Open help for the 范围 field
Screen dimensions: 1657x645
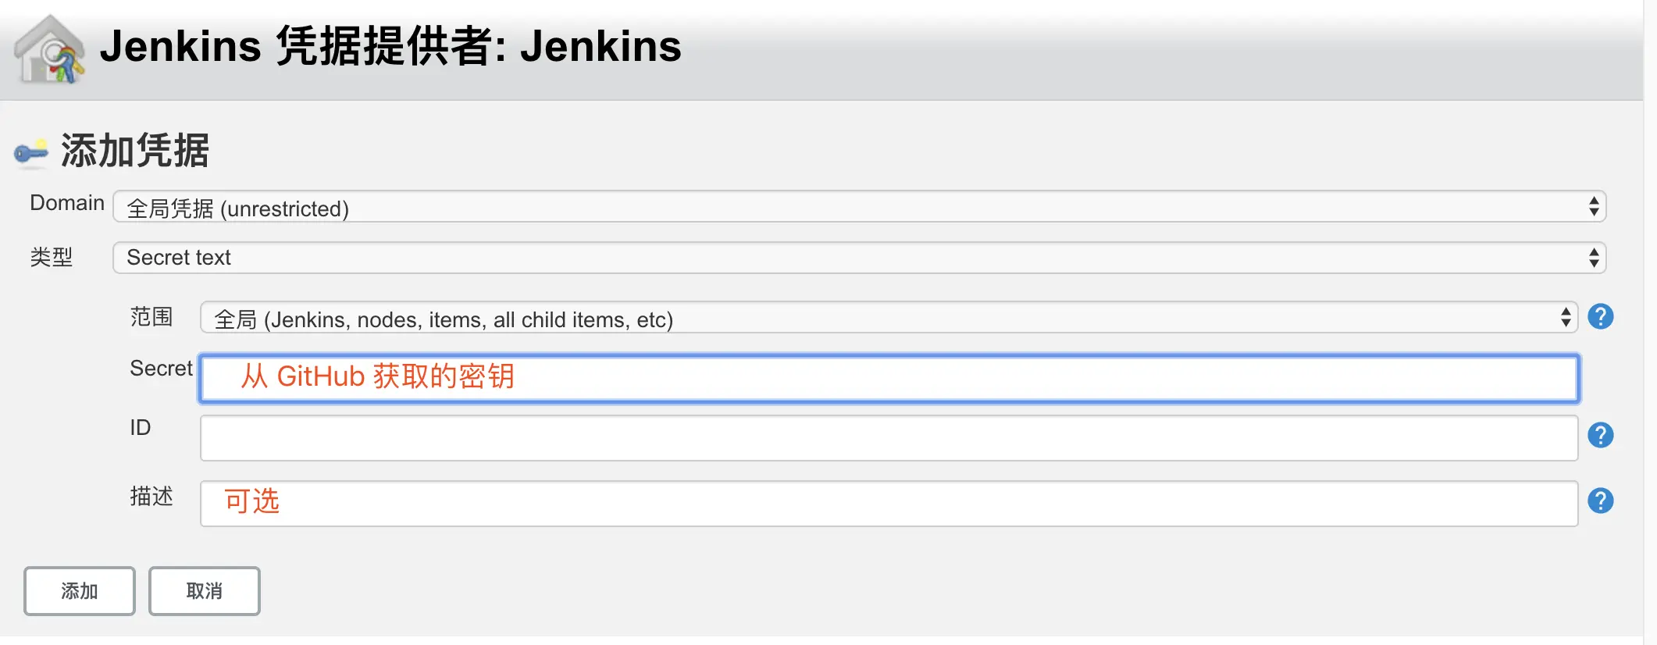pyautogui.click(x=1600, y=317)
